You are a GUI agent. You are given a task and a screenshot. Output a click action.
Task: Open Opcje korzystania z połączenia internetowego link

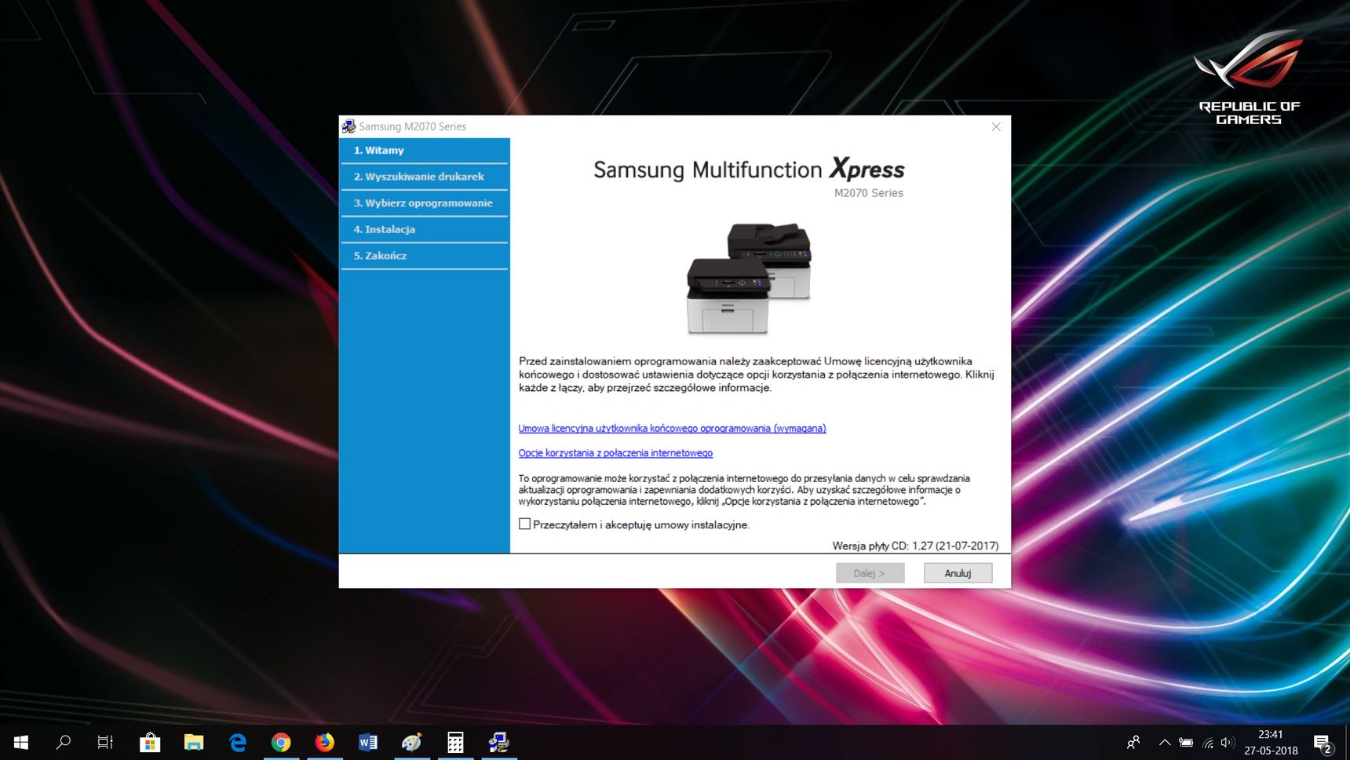[x=615, y=453]
